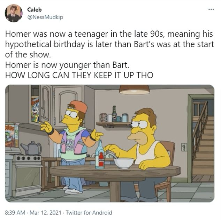Click the light switch beside the doorway

coord(184,147)
